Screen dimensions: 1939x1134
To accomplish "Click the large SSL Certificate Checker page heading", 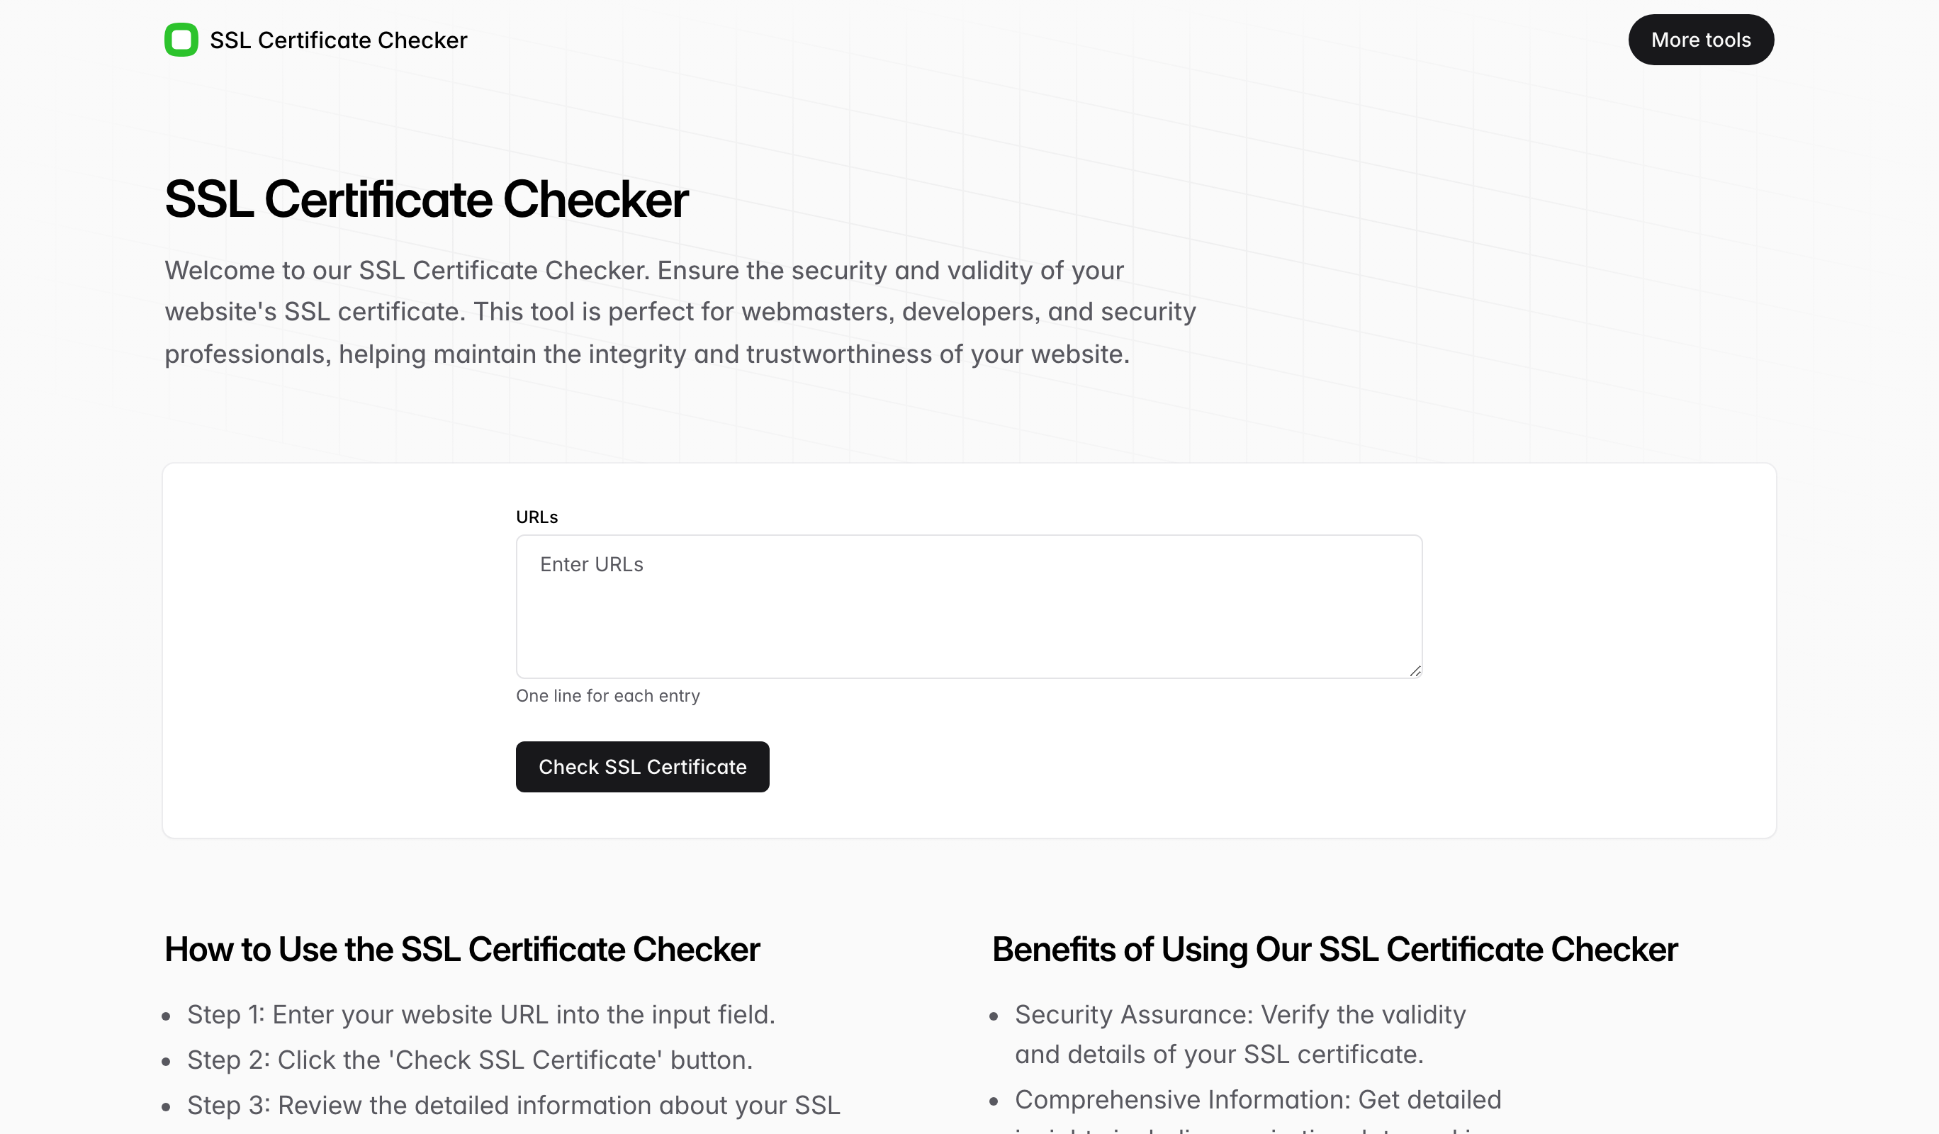I will 426,200.
